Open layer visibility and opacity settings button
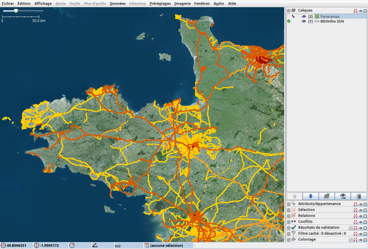 point(343,196)
